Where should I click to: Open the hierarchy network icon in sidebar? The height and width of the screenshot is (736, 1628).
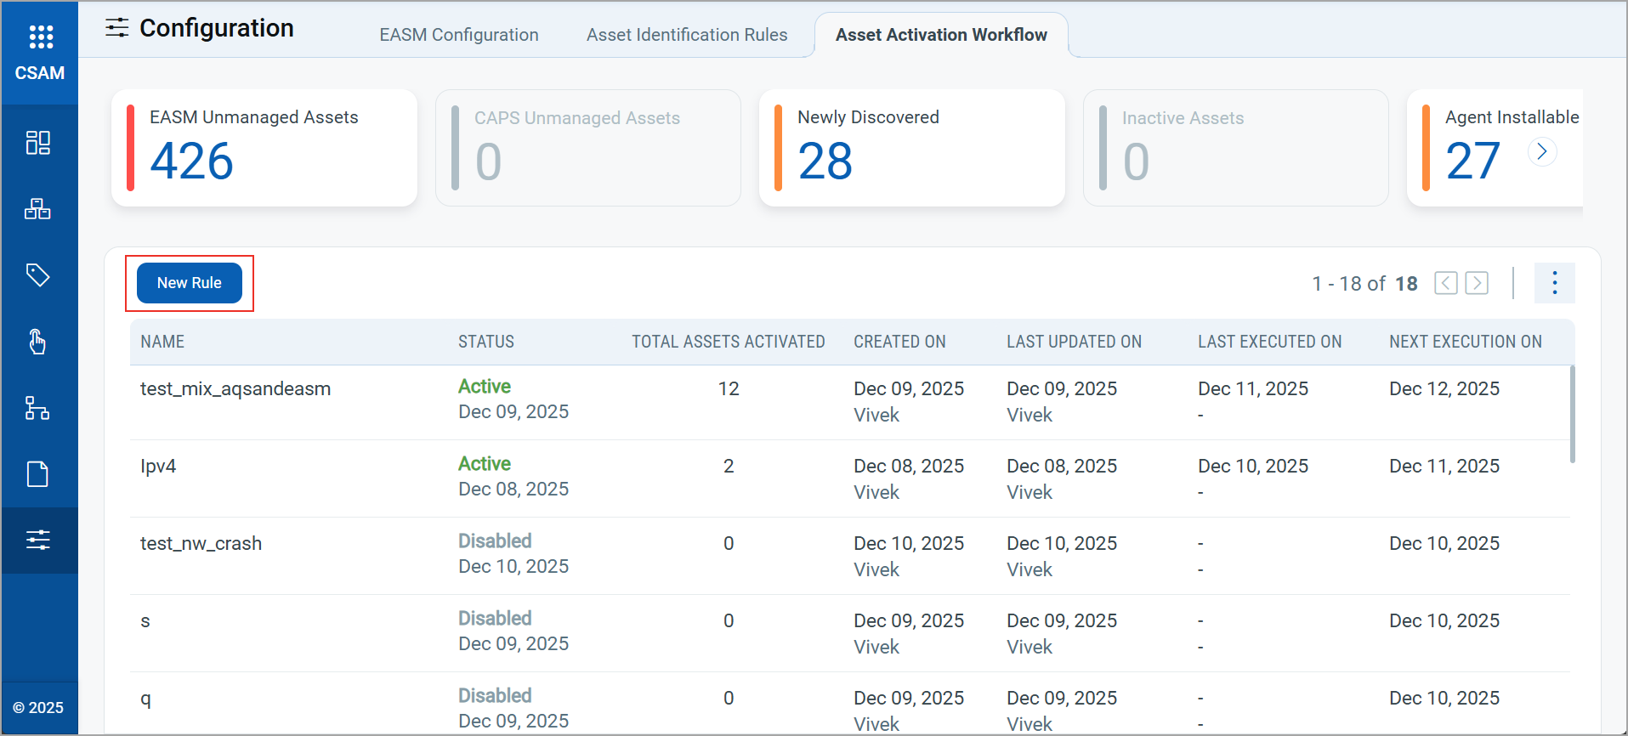pyautogui.click(x=38, y=408)
